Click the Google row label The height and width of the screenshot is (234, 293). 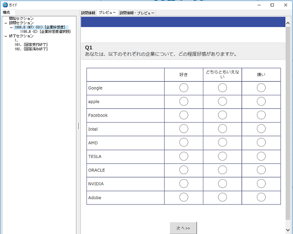tap(95, 88)
